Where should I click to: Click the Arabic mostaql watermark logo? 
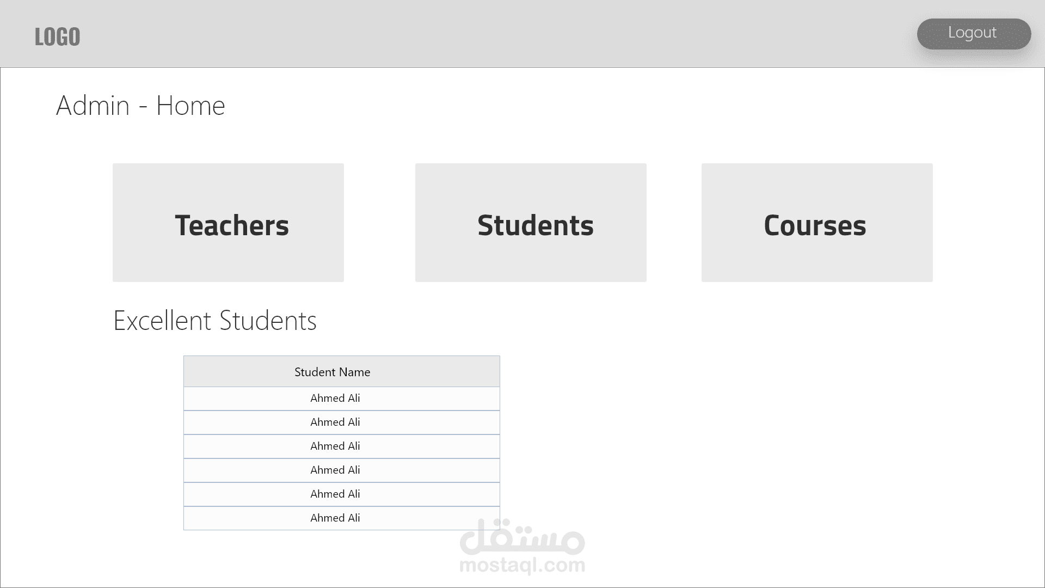(x=522, y=539)
